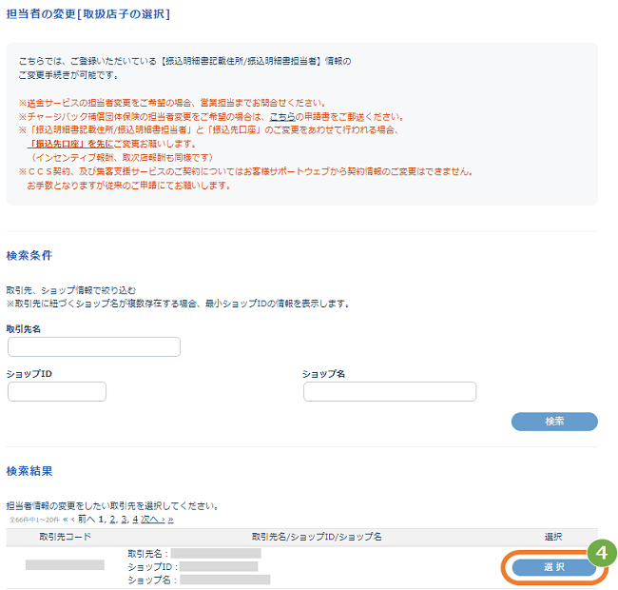Click the ショップID input field
Viewport: 618px width, 590px height.
tap(57, 391)
